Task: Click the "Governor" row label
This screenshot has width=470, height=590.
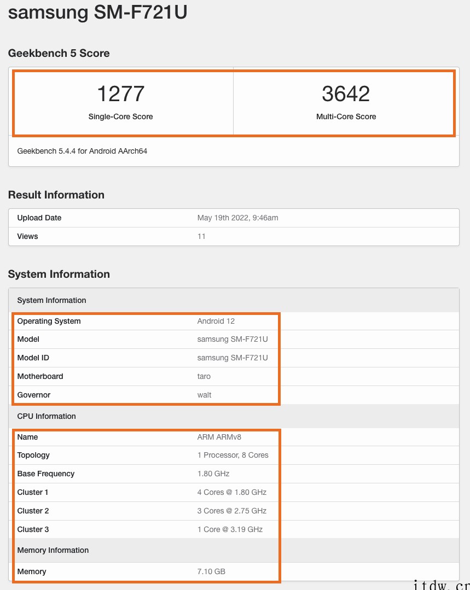Action: click(x=33, y=395)
